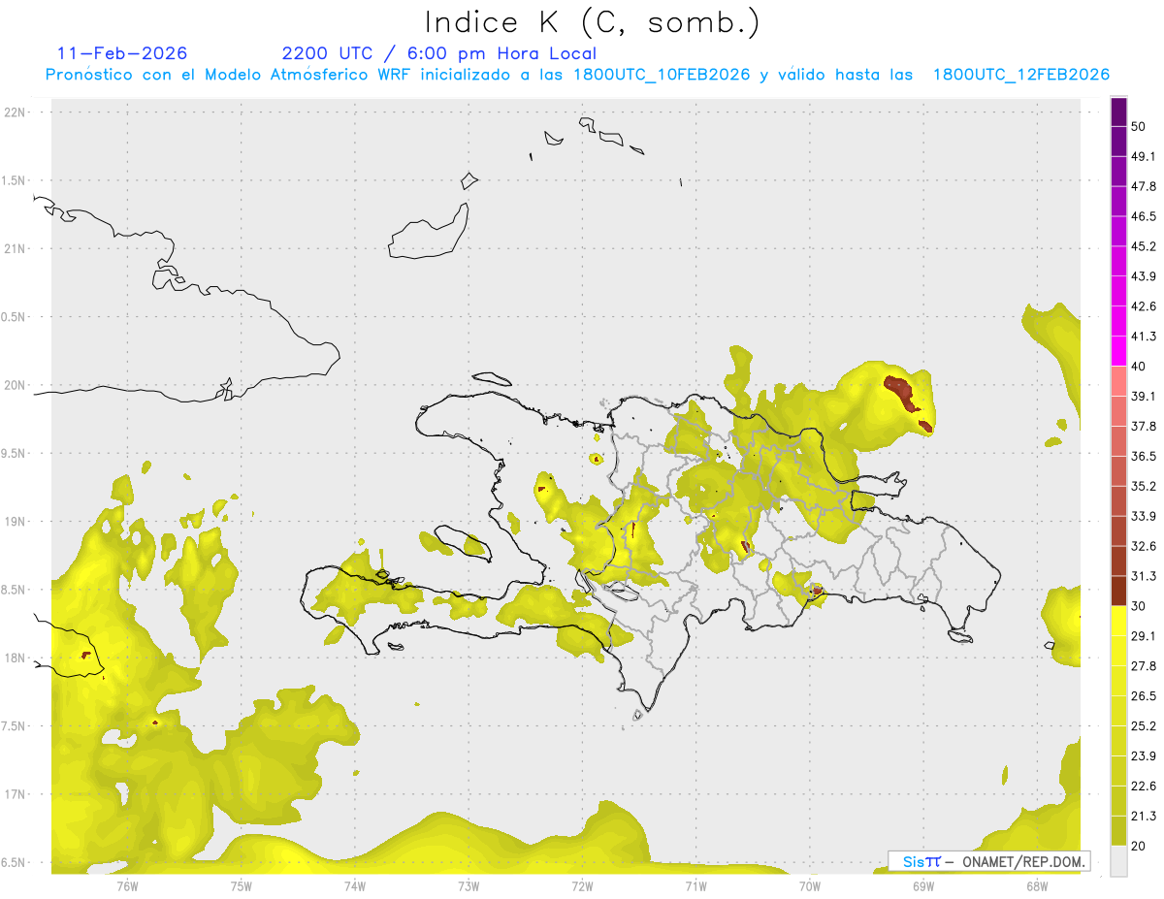1164x899 pixels.
Task: Click the "Sisπ – ONAMET/REP.DOM." credit box
Action: [988, 861]
